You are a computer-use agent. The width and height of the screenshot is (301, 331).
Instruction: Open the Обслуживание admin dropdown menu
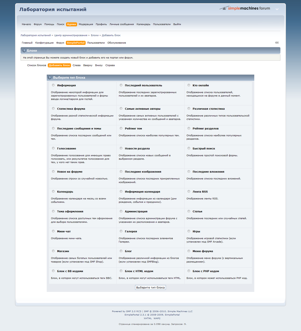pyautogui.click(x=117, y=43)
